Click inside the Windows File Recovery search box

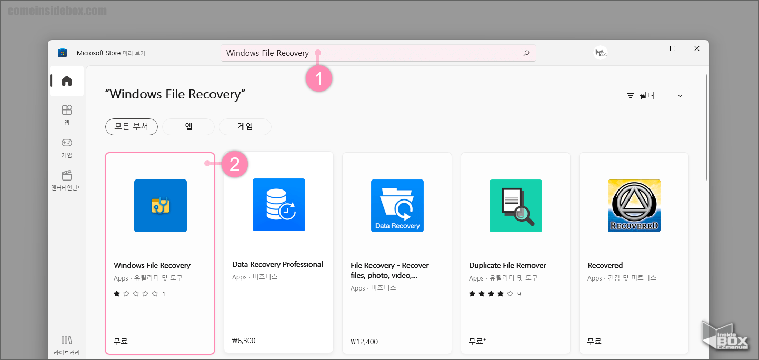[x=378, y=53]
